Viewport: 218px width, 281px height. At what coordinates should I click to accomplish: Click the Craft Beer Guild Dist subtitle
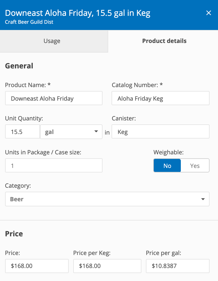[x=29, y=22]
